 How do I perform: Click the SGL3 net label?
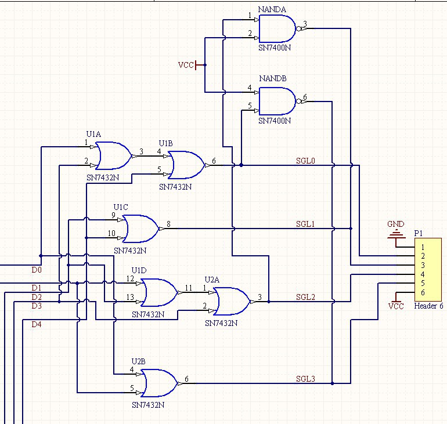[x=305, y=379]
